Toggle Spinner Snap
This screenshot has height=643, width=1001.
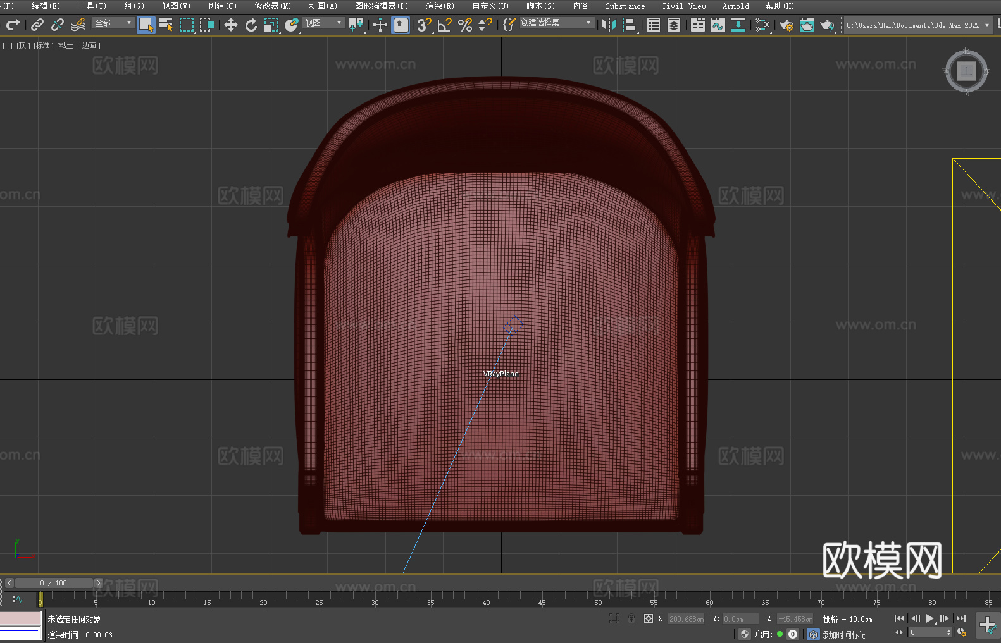[485, 25]
